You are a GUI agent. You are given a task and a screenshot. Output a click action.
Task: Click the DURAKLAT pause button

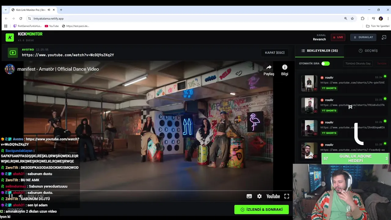[x=363, y=37]
